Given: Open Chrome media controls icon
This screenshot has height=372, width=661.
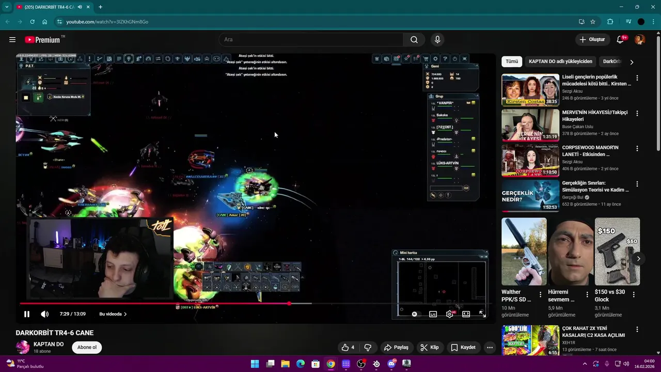Looking at the screenshot, I should click(x=628, y=22).
